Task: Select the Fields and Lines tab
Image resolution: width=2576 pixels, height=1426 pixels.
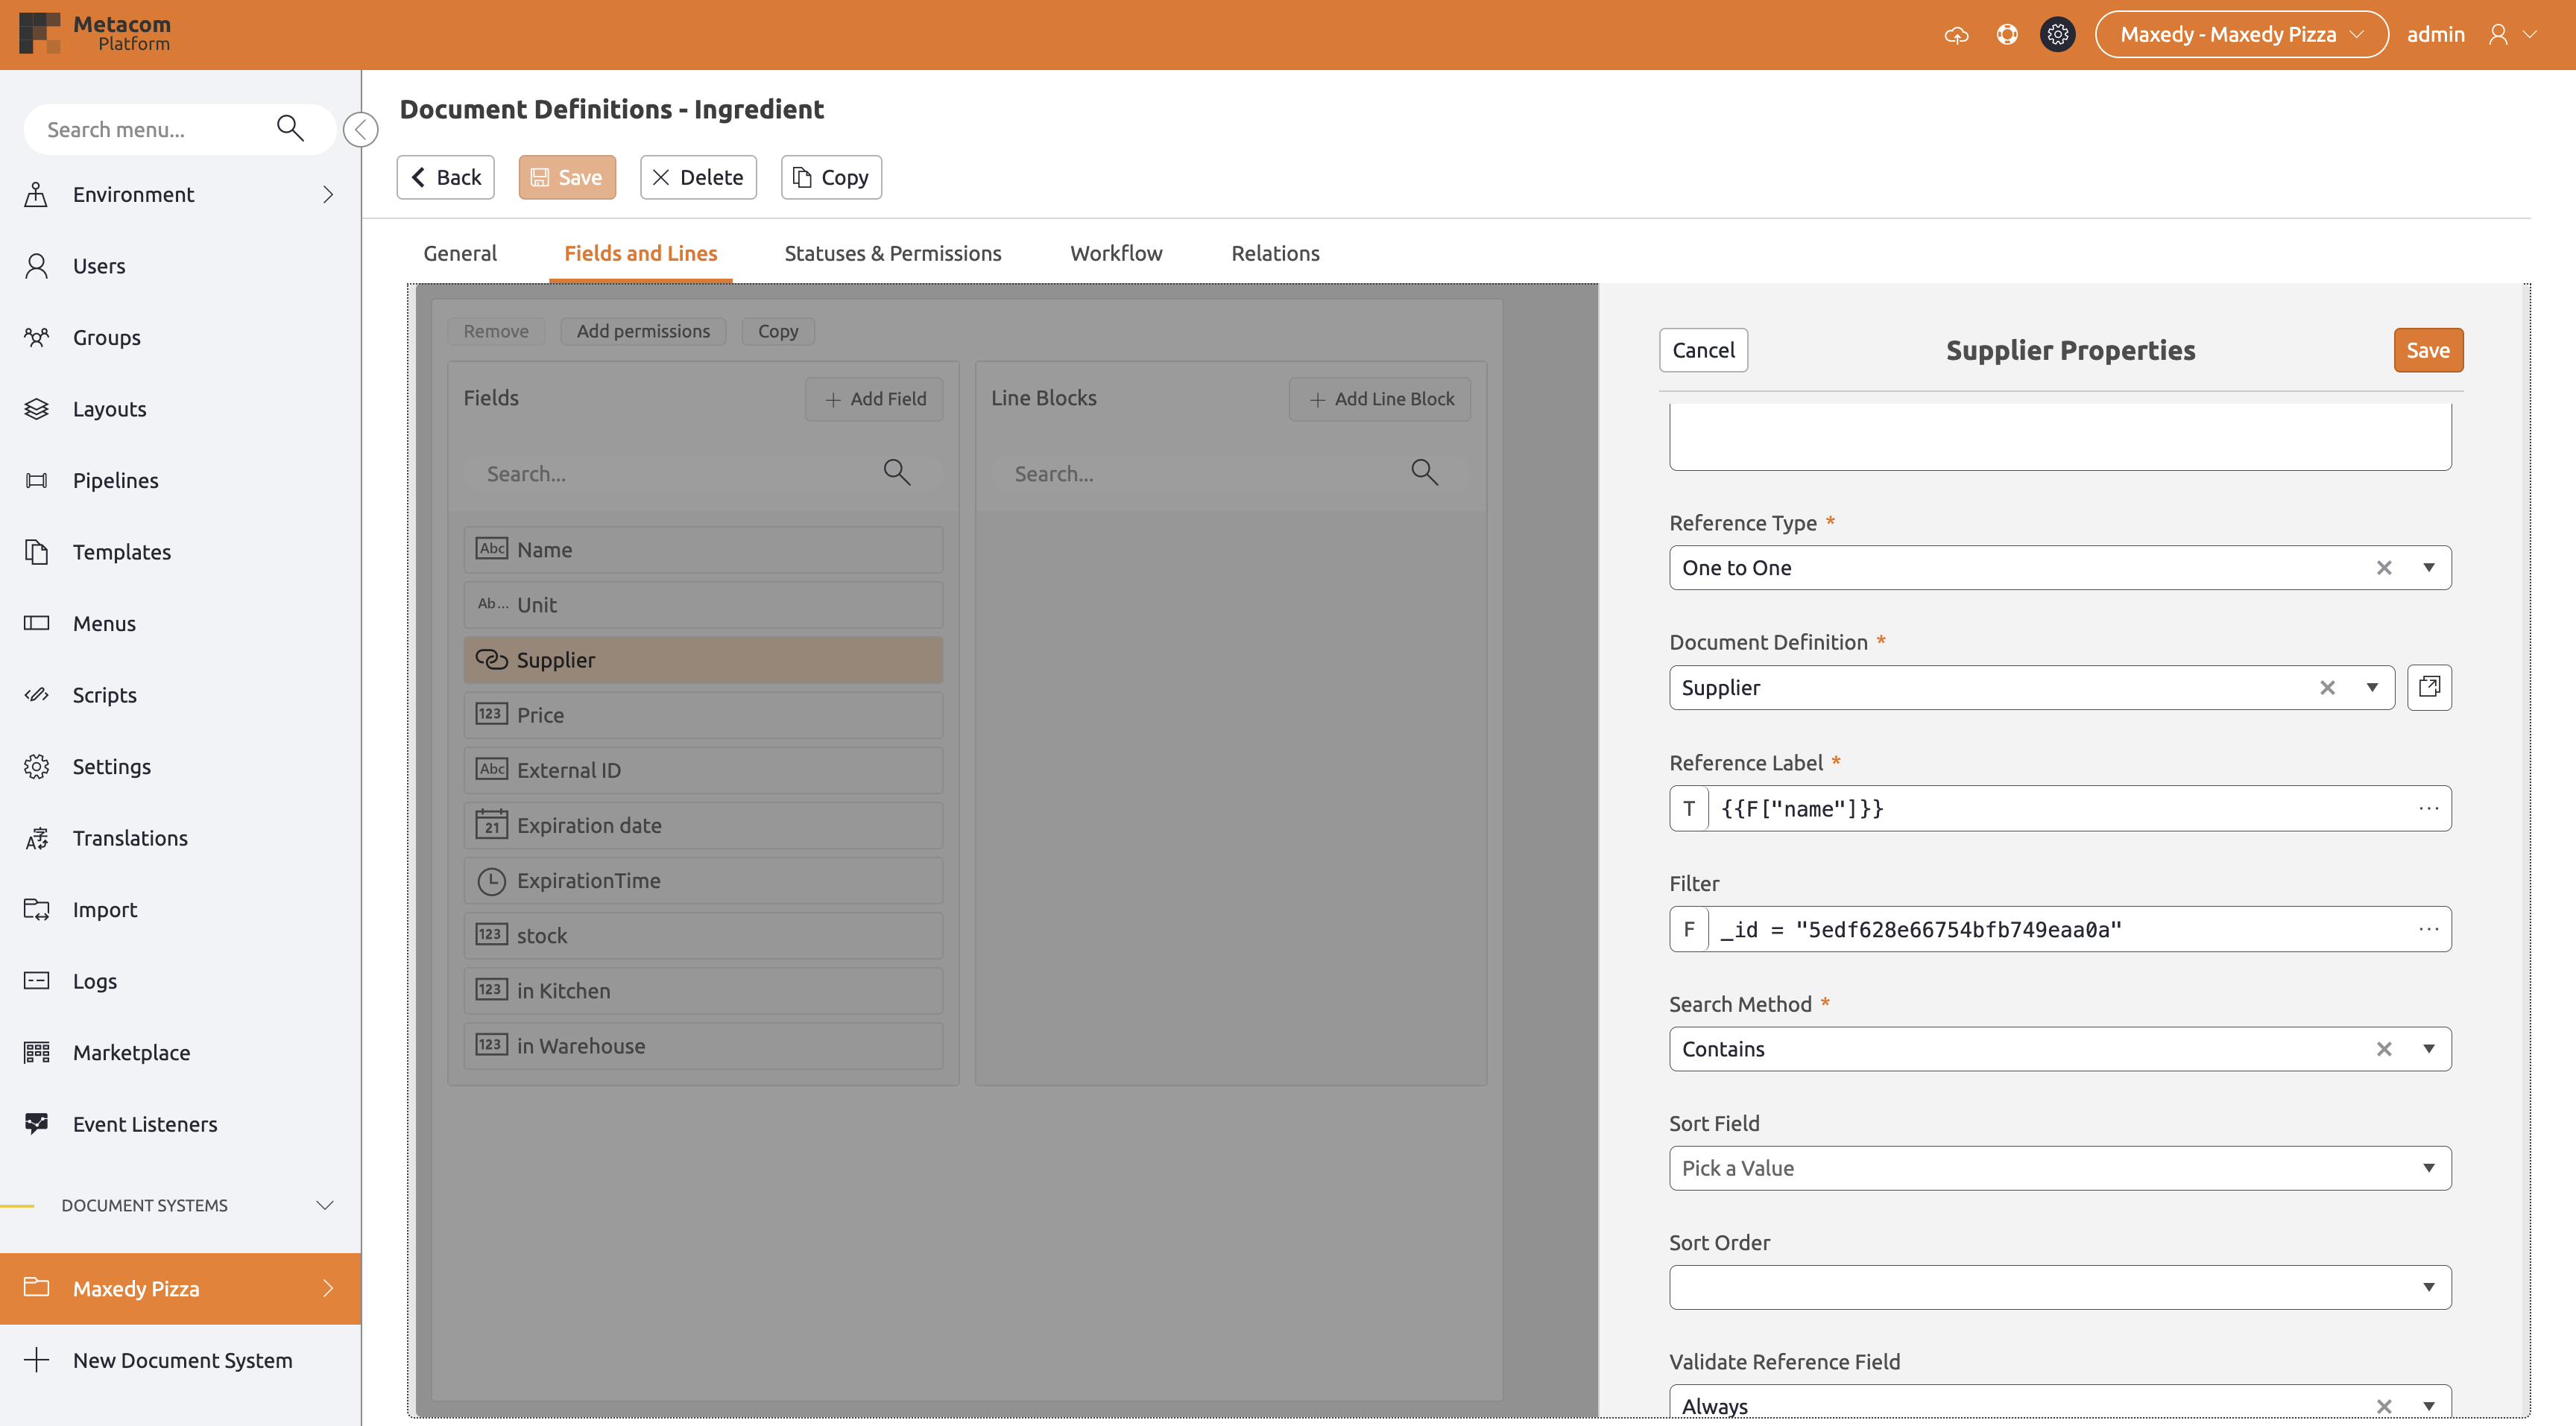Action: click(x=640, y=253)
